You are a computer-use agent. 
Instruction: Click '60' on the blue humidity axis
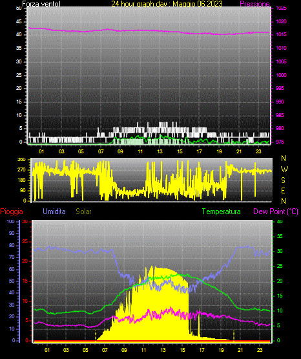coord(12,269)
